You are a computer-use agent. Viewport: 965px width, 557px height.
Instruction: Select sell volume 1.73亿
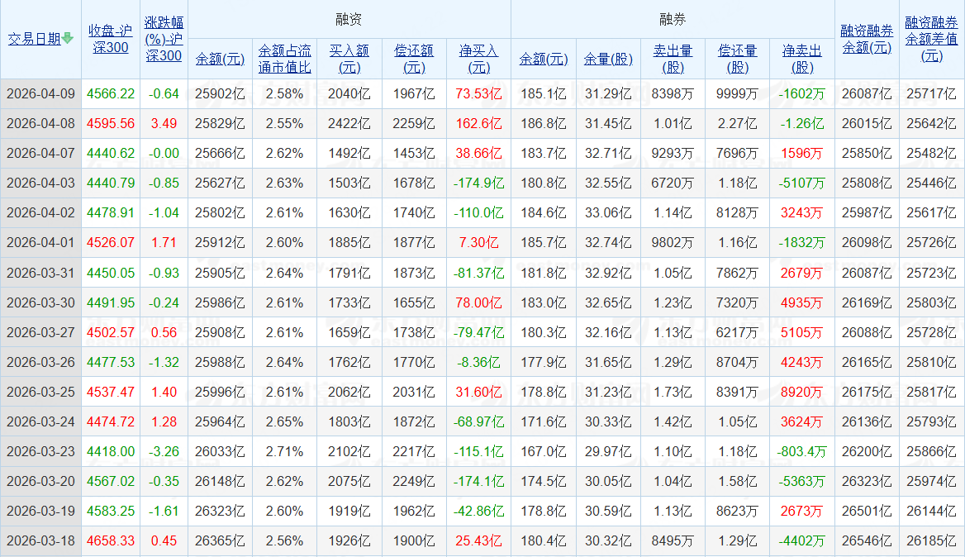click(x=673, y=392)
